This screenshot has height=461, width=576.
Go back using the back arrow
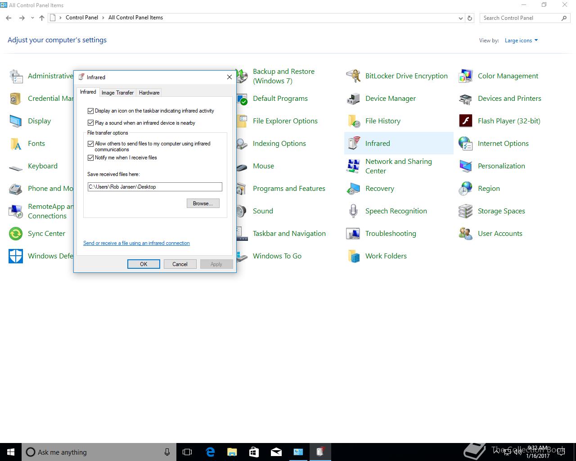[x=9, y=18]
